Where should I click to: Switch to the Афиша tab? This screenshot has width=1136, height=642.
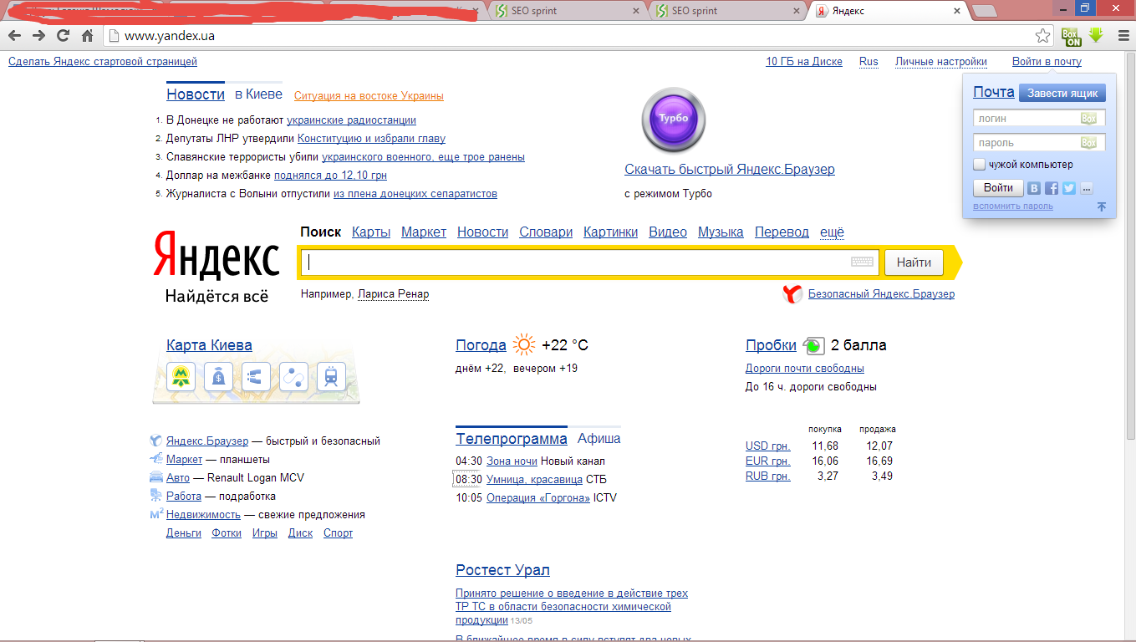[599, 438]
